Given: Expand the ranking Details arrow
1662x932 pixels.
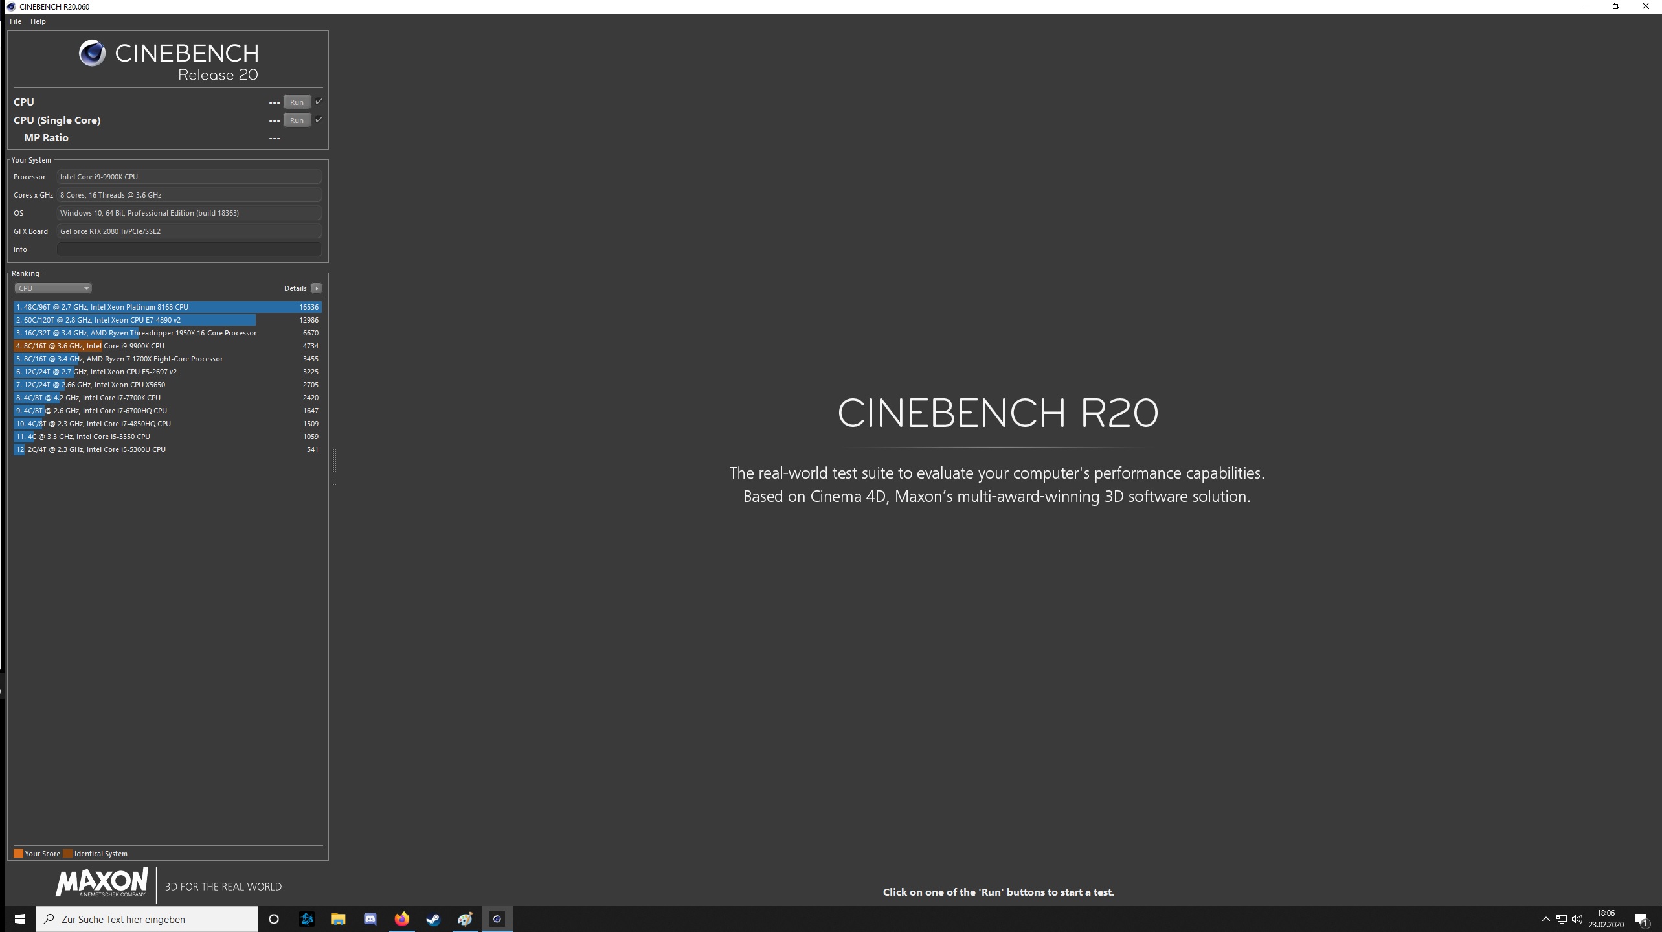Looking at the screenshot, I should pyautogui.click(x=316, y=288).
